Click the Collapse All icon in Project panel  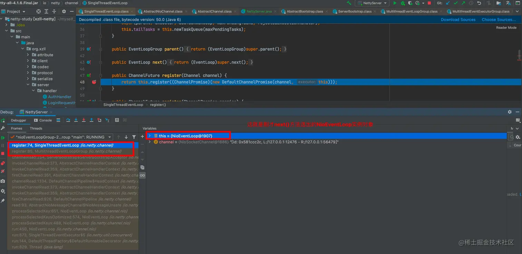54,11
